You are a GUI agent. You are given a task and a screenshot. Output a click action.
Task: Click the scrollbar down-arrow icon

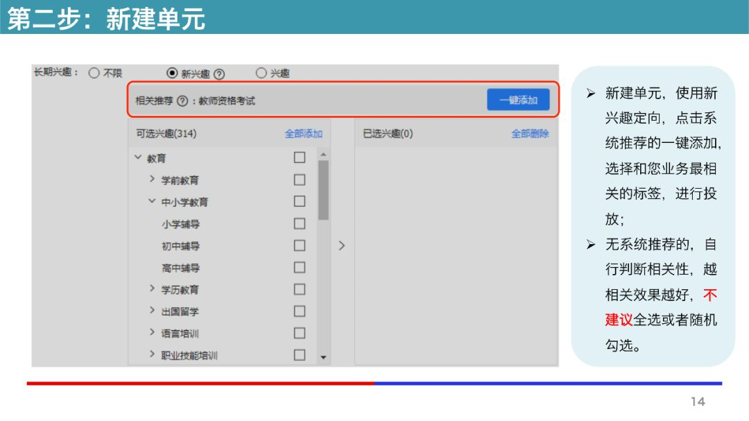coord(324,356)
